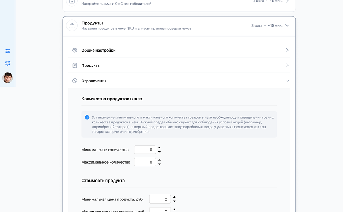Screen dimensions: 343x212
Task: Open notifications bell icon in sidebar
Action: [8, 63]
